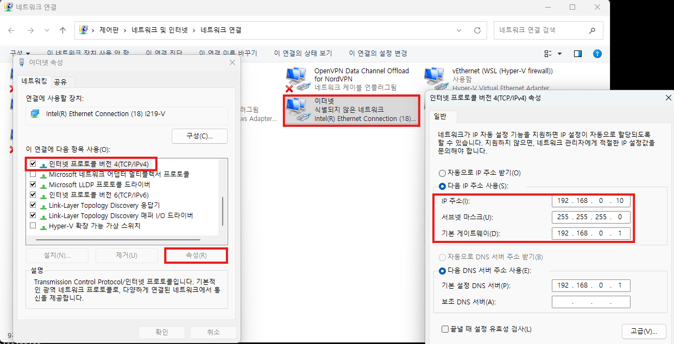Select 다음 IP 주소 사용(S) radio button
The width and height of the screenshot is (674, 344).
click(442, 186)
